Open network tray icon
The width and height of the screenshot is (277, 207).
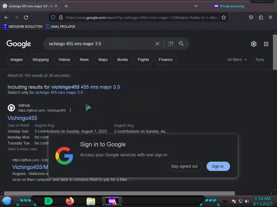click(240, 201)
